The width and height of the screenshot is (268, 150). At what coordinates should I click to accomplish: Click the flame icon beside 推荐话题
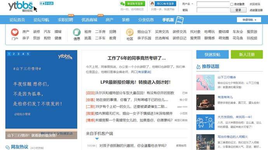coord(198,66)
